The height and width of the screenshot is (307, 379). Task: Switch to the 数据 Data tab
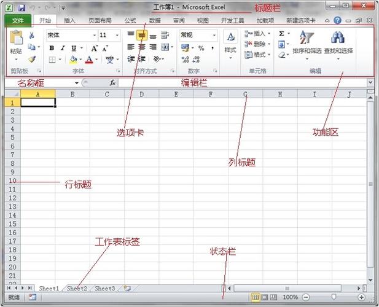(155, 21)
